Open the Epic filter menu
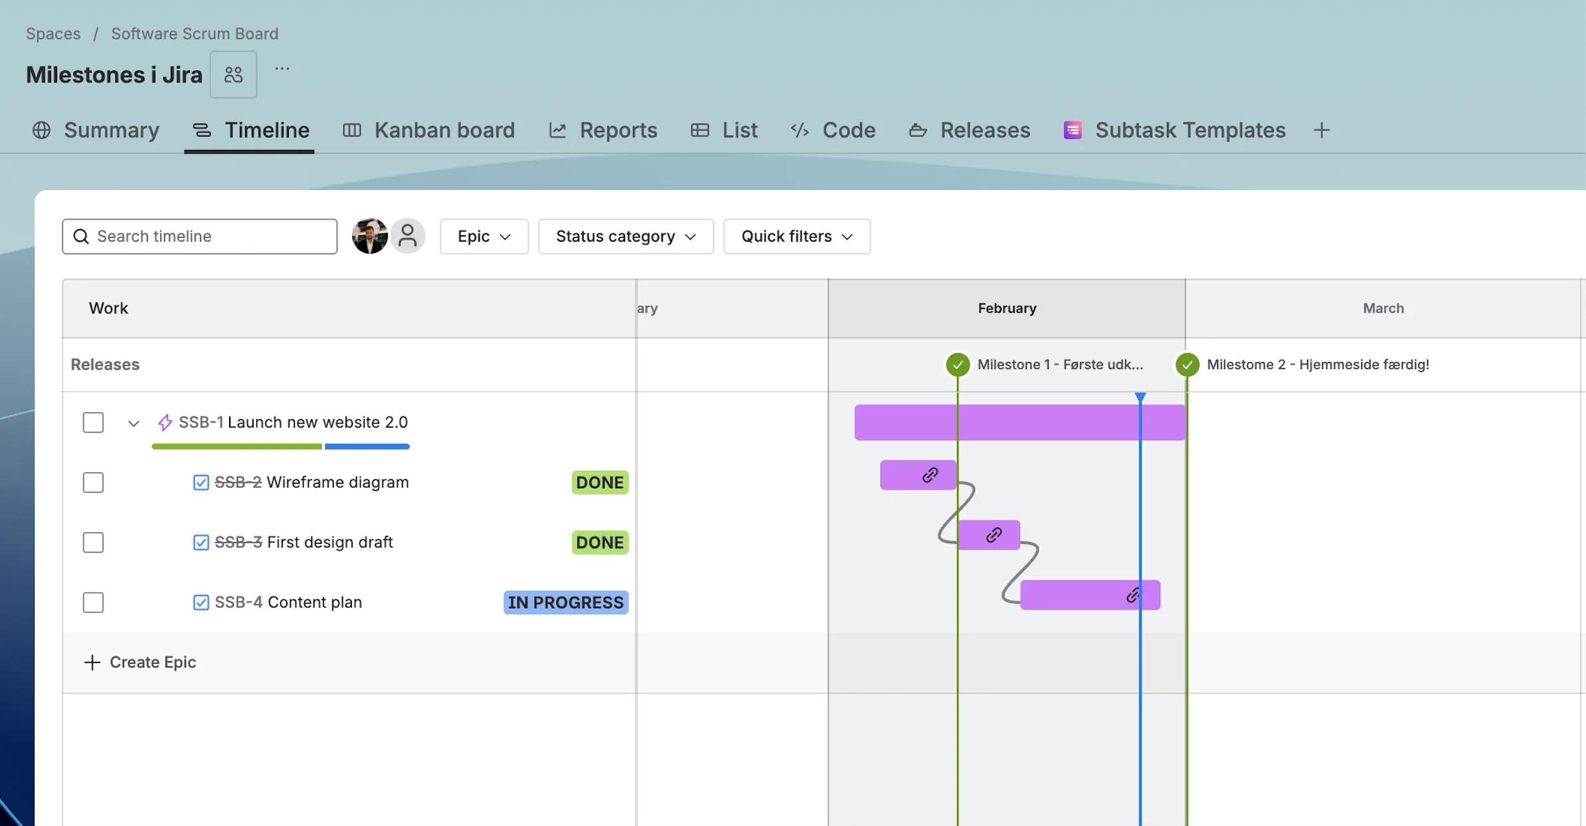1586x826 pixels. click(484, 236)
